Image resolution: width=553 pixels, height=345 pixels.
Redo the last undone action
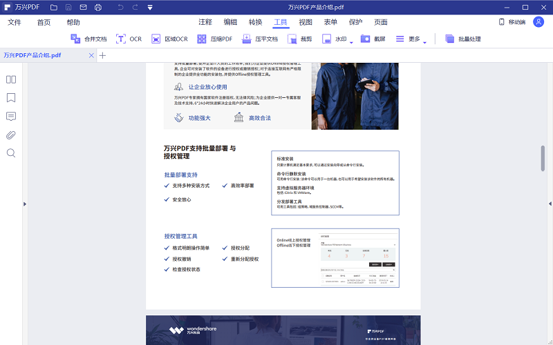point(135,7)
